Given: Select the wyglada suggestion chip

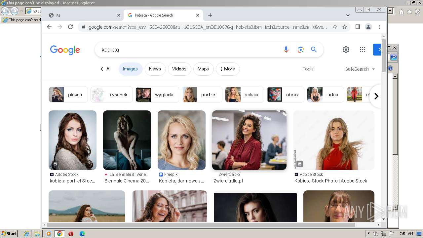Looking at the screenshot, I should (x=157, y=95).
